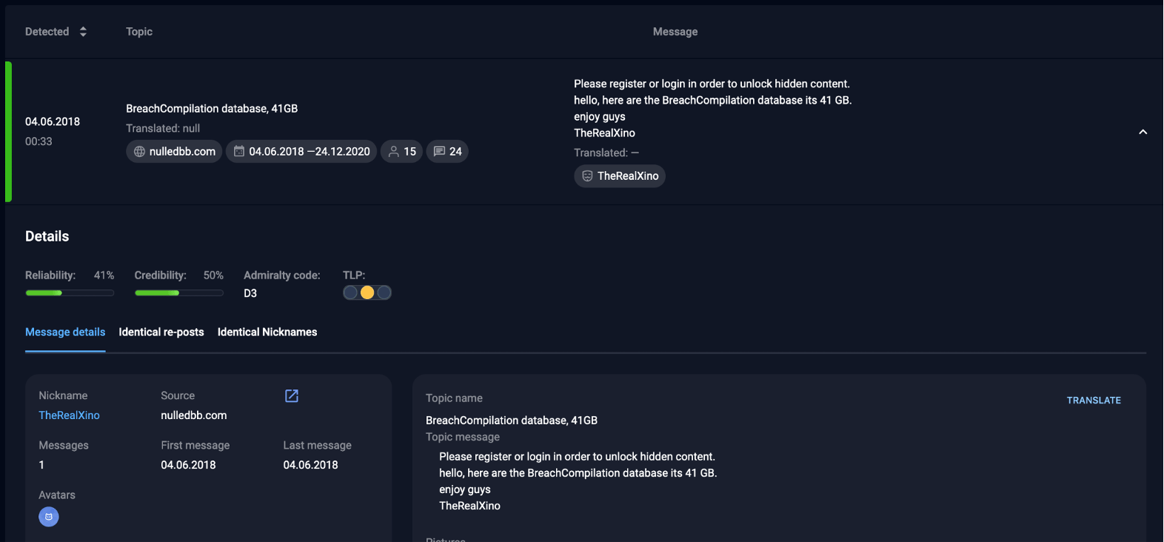Click the mask icon in TheRealXino chip
Viewport: 1164px width, 542px height.
point(587,176)
